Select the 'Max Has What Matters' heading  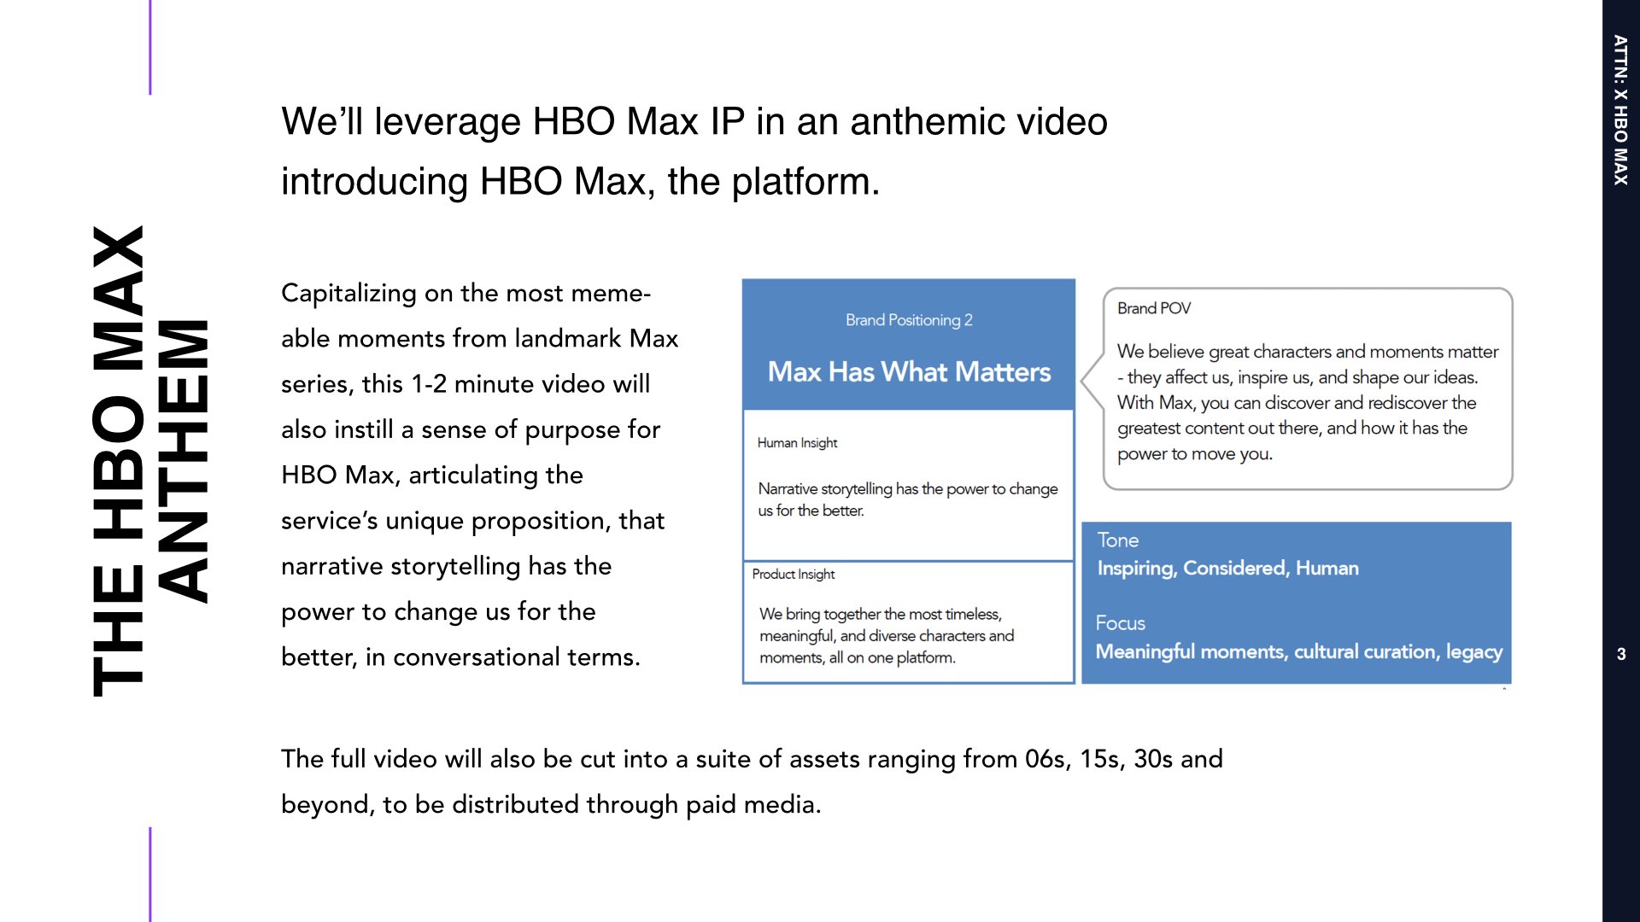click(909, 372)
